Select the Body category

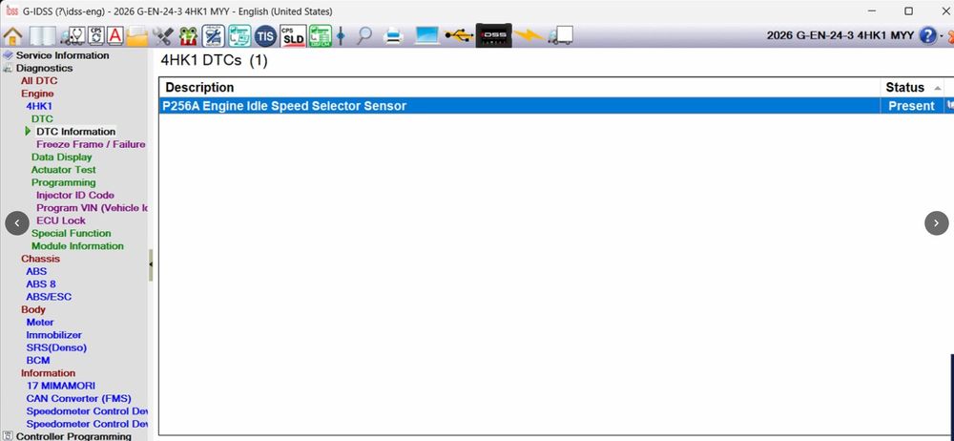click(x=32, y=309)
